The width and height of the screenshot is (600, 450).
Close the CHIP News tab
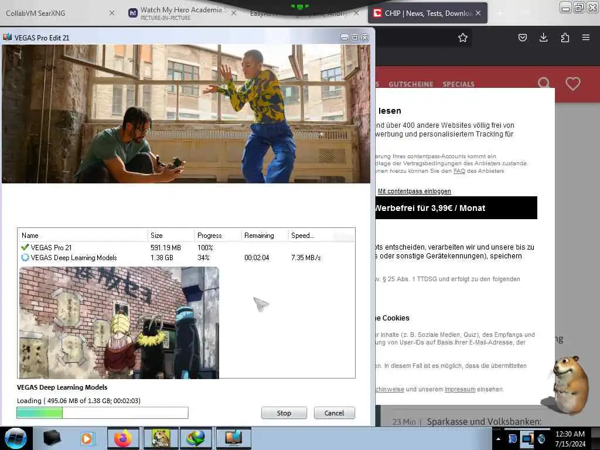(478, 13)
